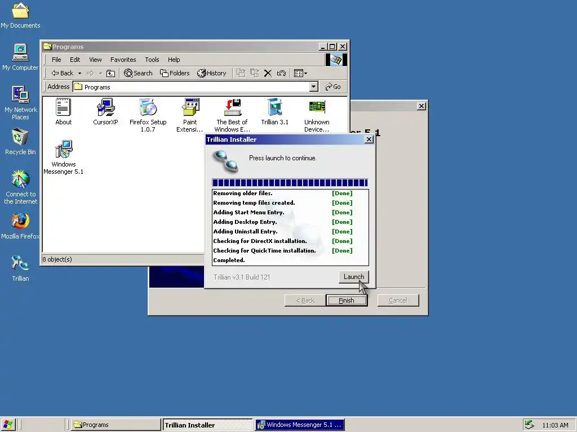Maximize the Programs window
The height and width of the screenshot is (432, 577).
click(332, 47)
